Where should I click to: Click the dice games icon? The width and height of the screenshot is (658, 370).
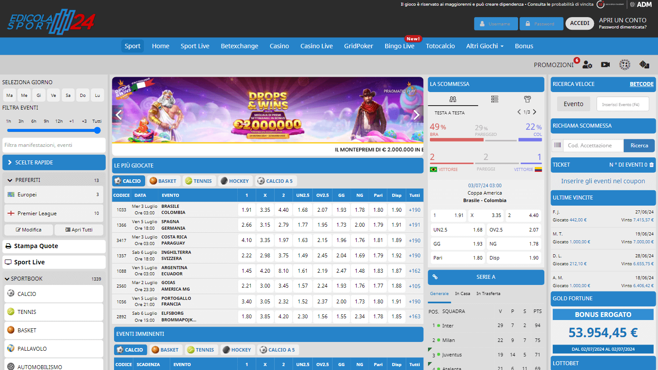644,65
